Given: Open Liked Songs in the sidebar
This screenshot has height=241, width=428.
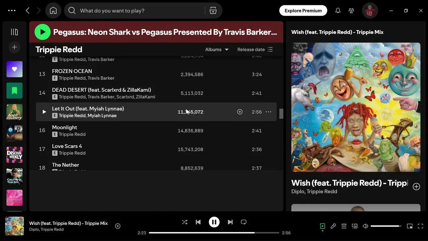Looking at the screenshot, I should (14, 69).
